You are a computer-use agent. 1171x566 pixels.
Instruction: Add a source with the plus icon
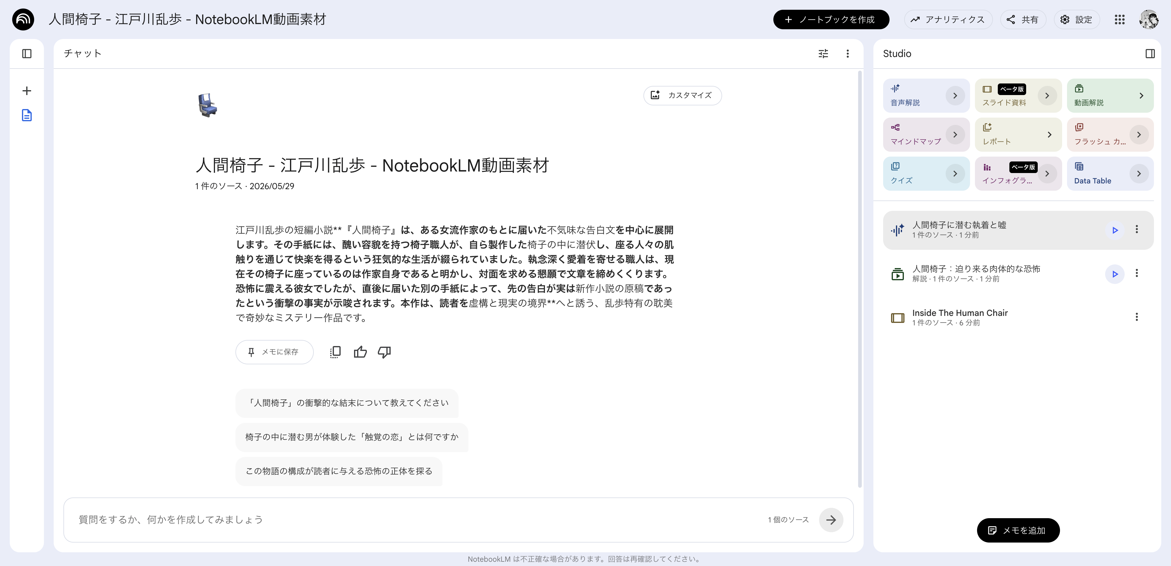[27, 91]
